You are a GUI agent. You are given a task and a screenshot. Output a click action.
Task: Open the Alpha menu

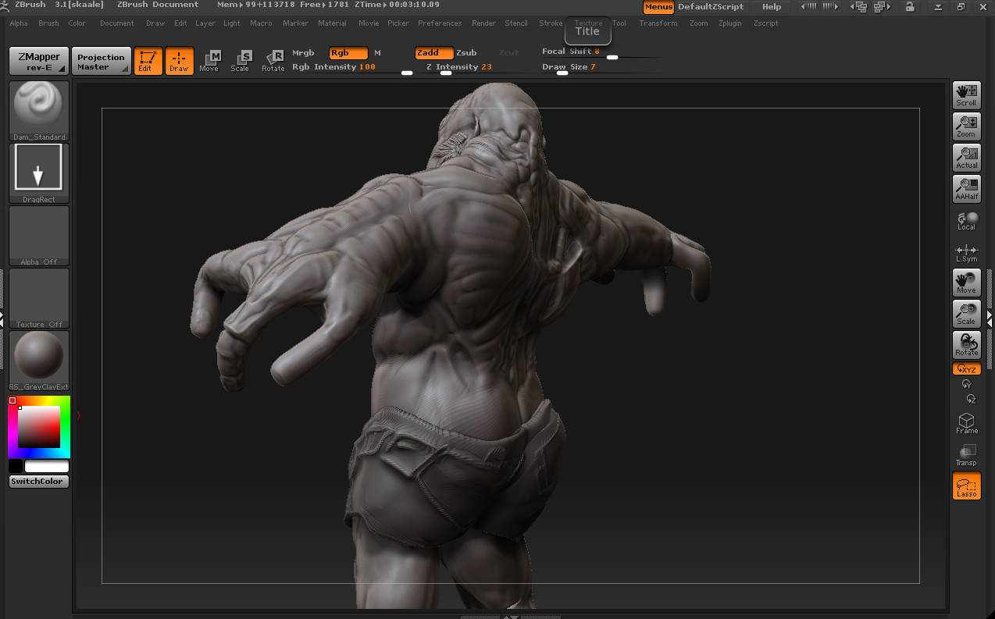[19, 23]
